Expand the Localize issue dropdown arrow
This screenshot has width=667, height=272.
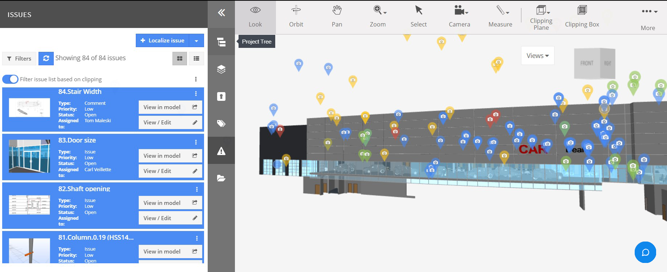(196, 41)
